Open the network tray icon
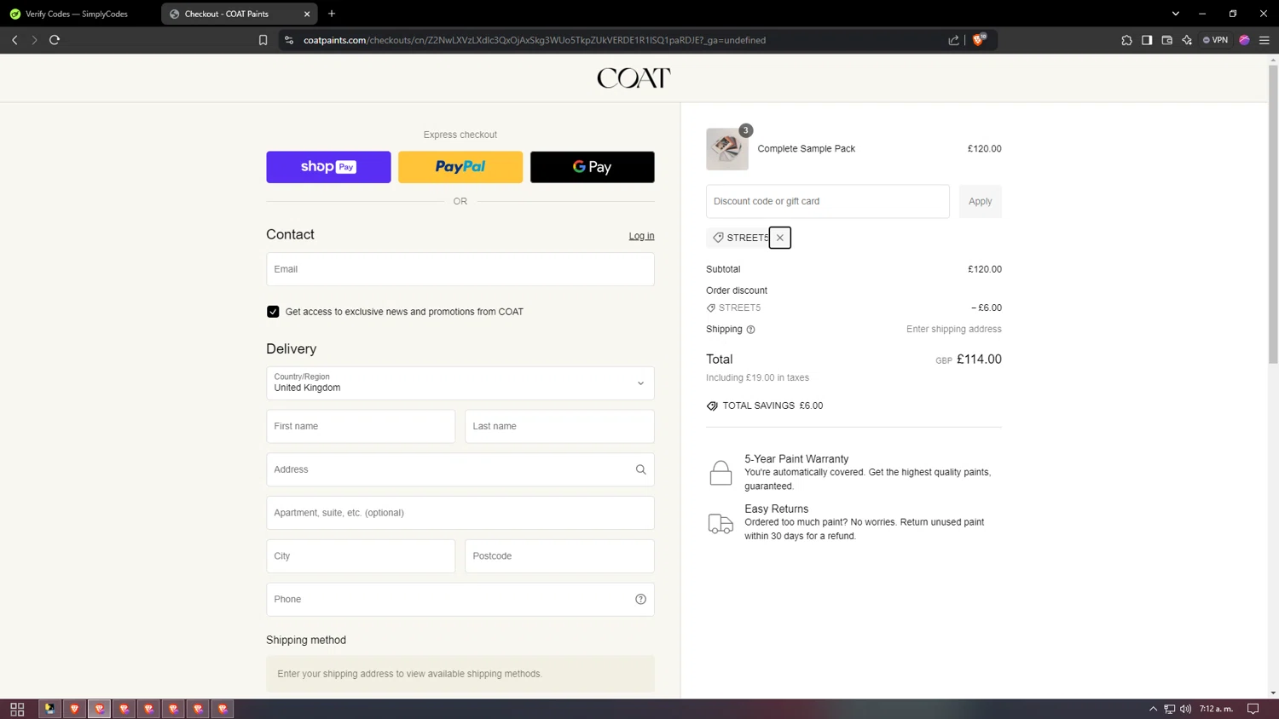 pos(1169,709)
